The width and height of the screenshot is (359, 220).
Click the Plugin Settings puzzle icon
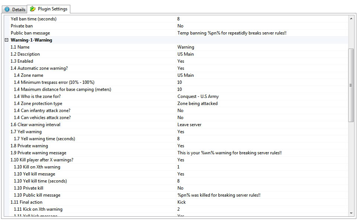(x=33, y=9)
